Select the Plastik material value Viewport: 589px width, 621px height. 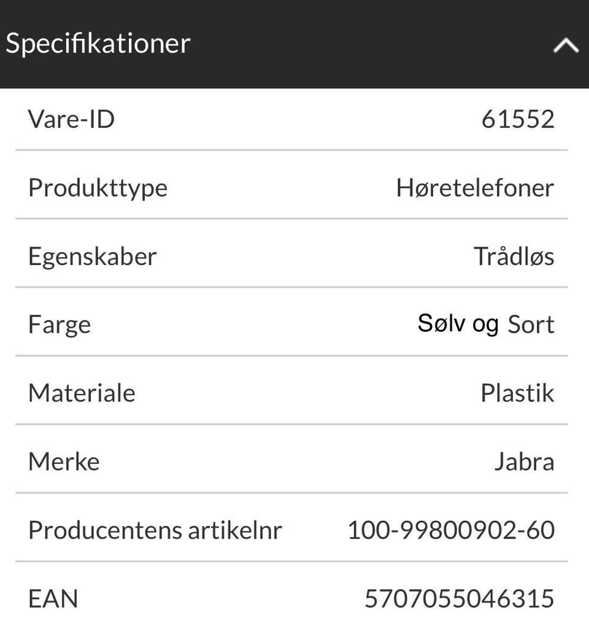click(517, 393)
